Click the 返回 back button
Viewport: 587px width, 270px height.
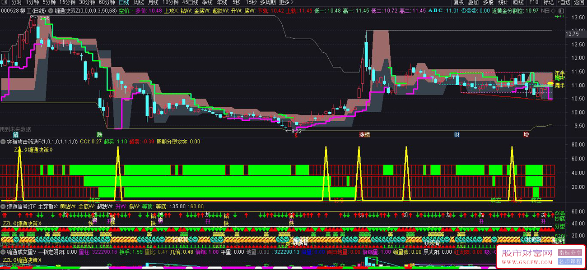tap(579, 2)
